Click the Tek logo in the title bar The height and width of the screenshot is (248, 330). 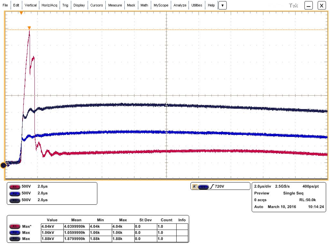294,5
